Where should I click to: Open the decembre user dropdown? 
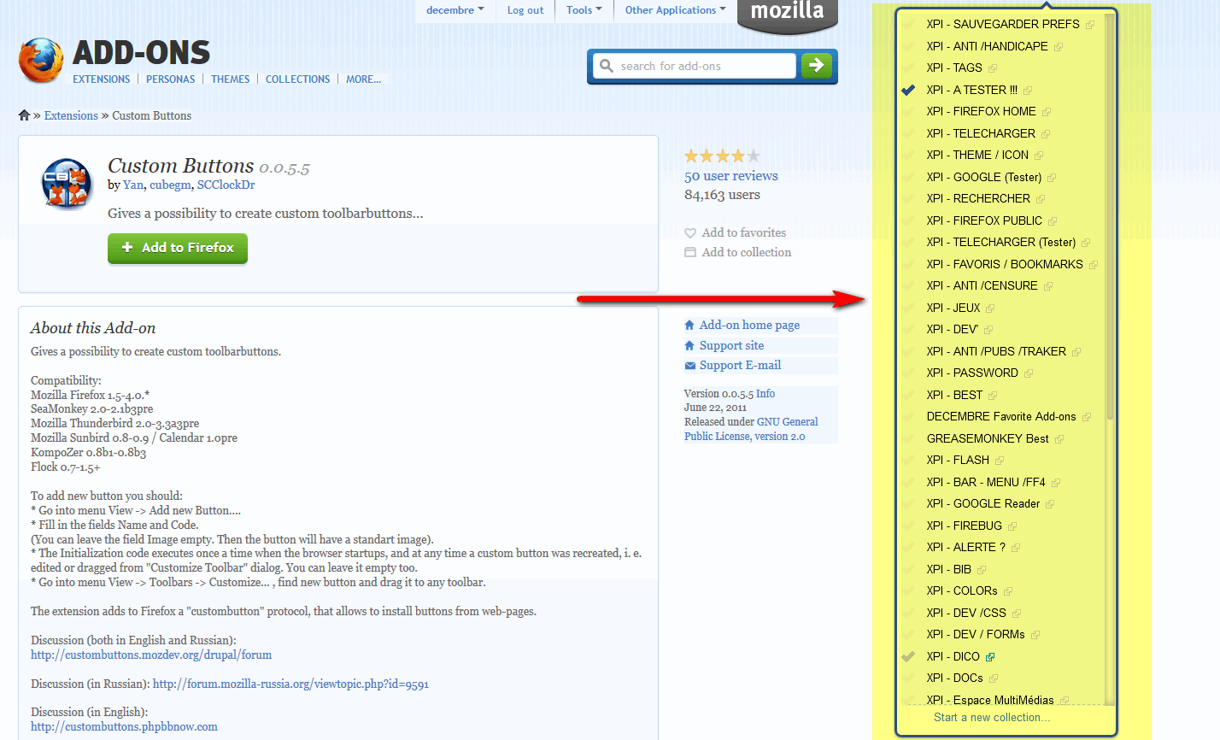(455, 10)
